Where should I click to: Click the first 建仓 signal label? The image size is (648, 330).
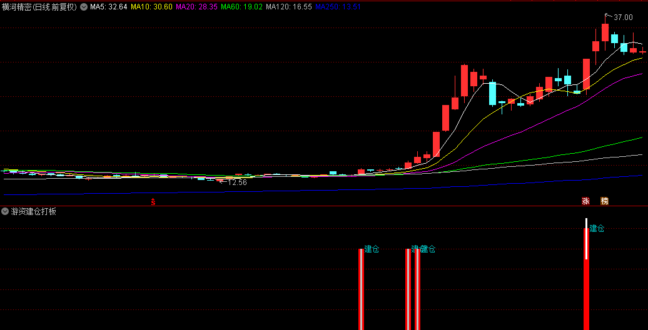pos(372,249)
